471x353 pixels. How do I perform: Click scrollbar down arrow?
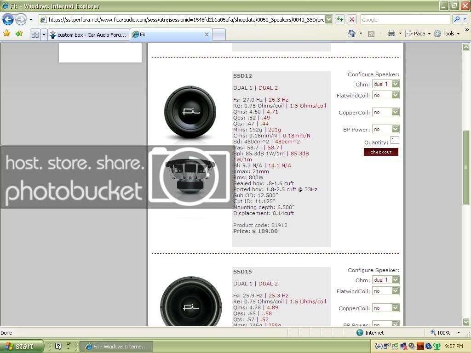click(x=466, y=322)
